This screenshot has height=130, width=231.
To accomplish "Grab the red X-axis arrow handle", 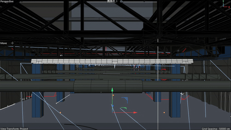I will coord(135,112).
